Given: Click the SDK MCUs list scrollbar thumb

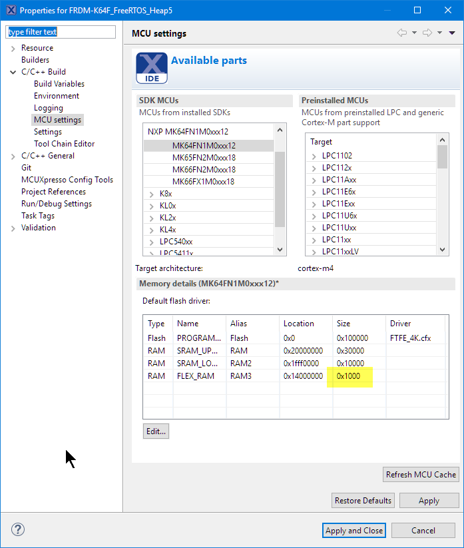Looking at the screenshot, I should point(280,189).
